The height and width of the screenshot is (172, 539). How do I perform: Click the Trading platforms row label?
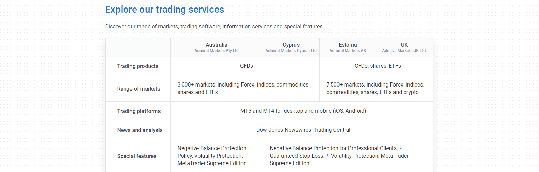pyautogui.click(x=139, y=111)
